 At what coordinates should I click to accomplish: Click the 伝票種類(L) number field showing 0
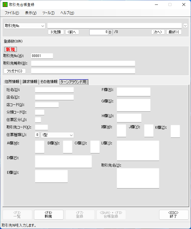[x=37, y=135]
